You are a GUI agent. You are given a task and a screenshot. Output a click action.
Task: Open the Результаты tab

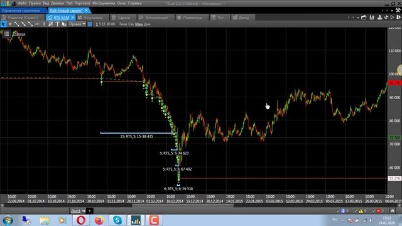click(x=93, y=18)
